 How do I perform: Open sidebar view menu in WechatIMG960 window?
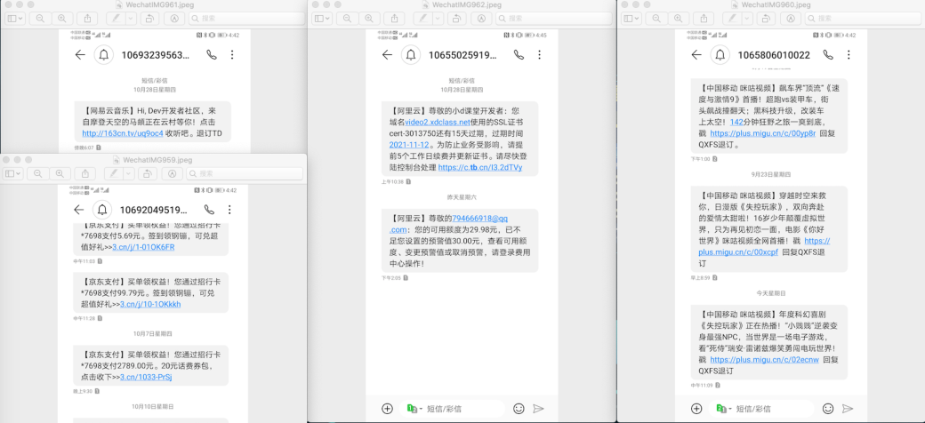631,19
